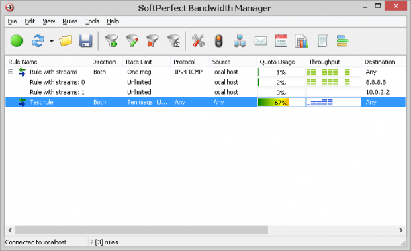
Task: Delete rule using funnel with red X
Action: pos(152,41)
